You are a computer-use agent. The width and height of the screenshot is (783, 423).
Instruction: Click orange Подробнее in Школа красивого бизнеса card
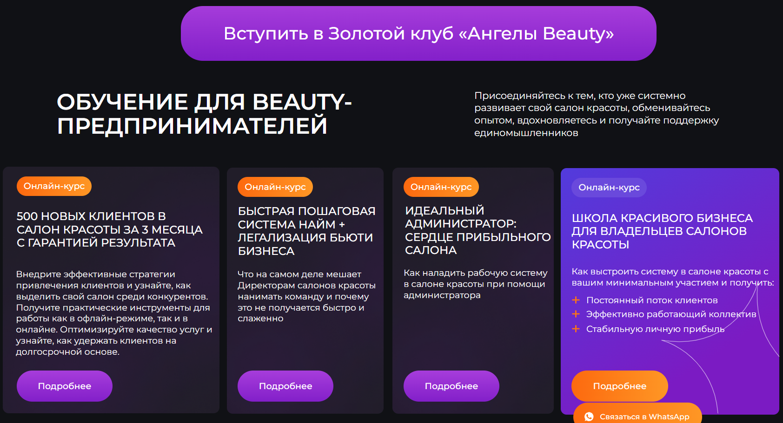[620, 386]
